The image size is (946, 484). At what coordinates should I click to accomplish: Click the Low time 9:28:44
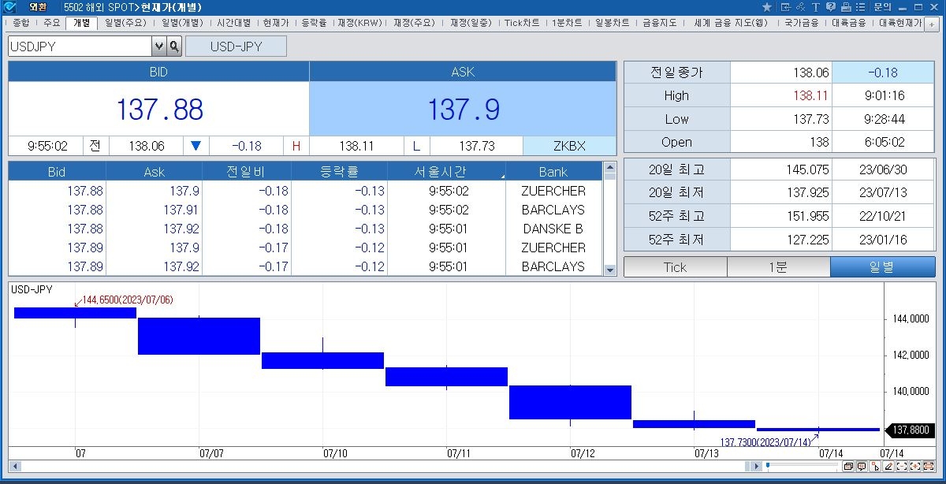pyautogui.click(x=883, y=119)
